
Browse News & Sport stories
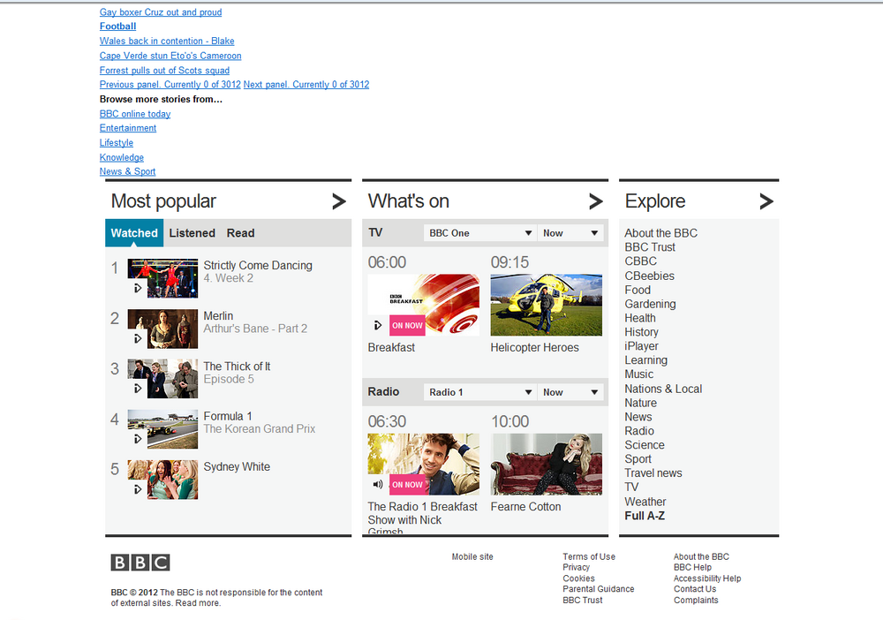[x=127, y=171]
